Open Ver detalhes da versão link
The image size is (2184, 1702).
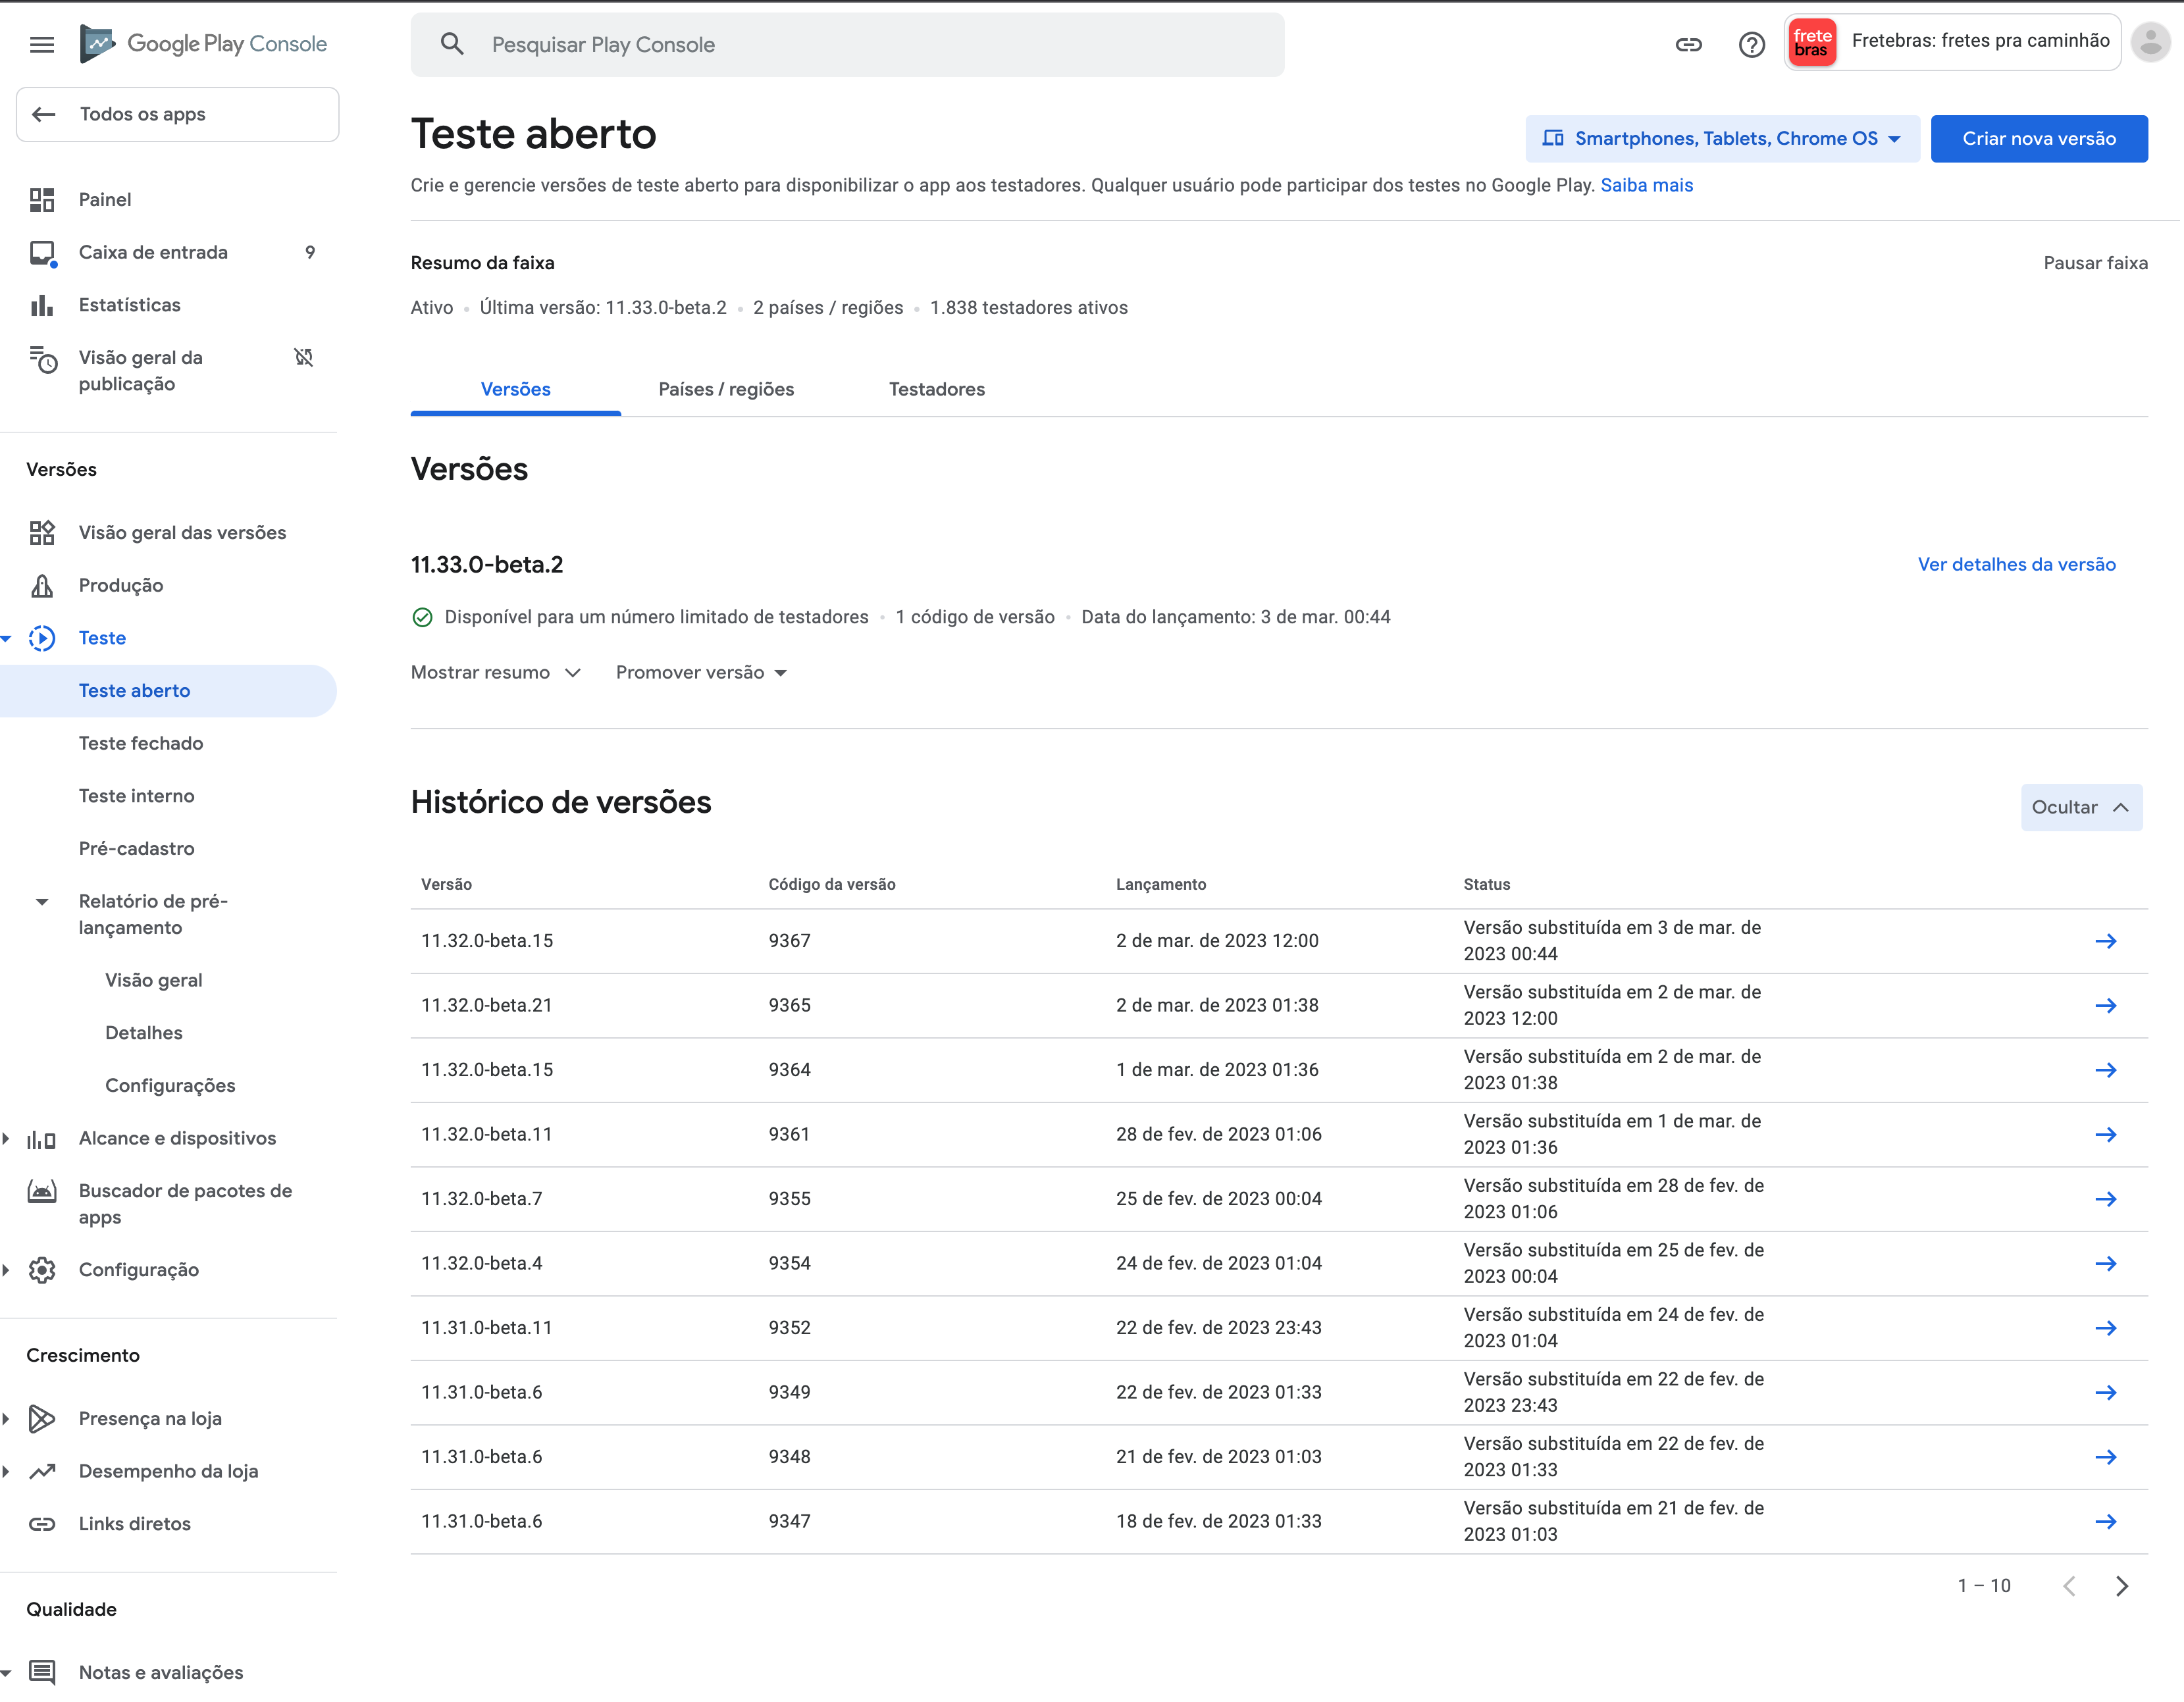2016,564
